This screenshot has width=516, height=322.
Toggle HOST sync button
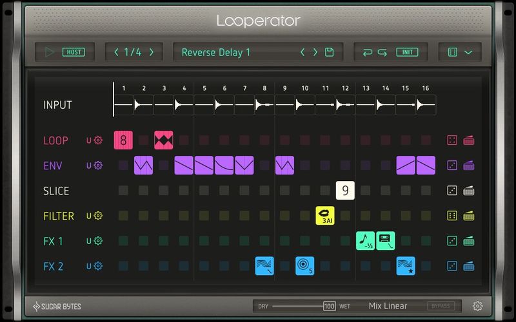click(74, 52)
